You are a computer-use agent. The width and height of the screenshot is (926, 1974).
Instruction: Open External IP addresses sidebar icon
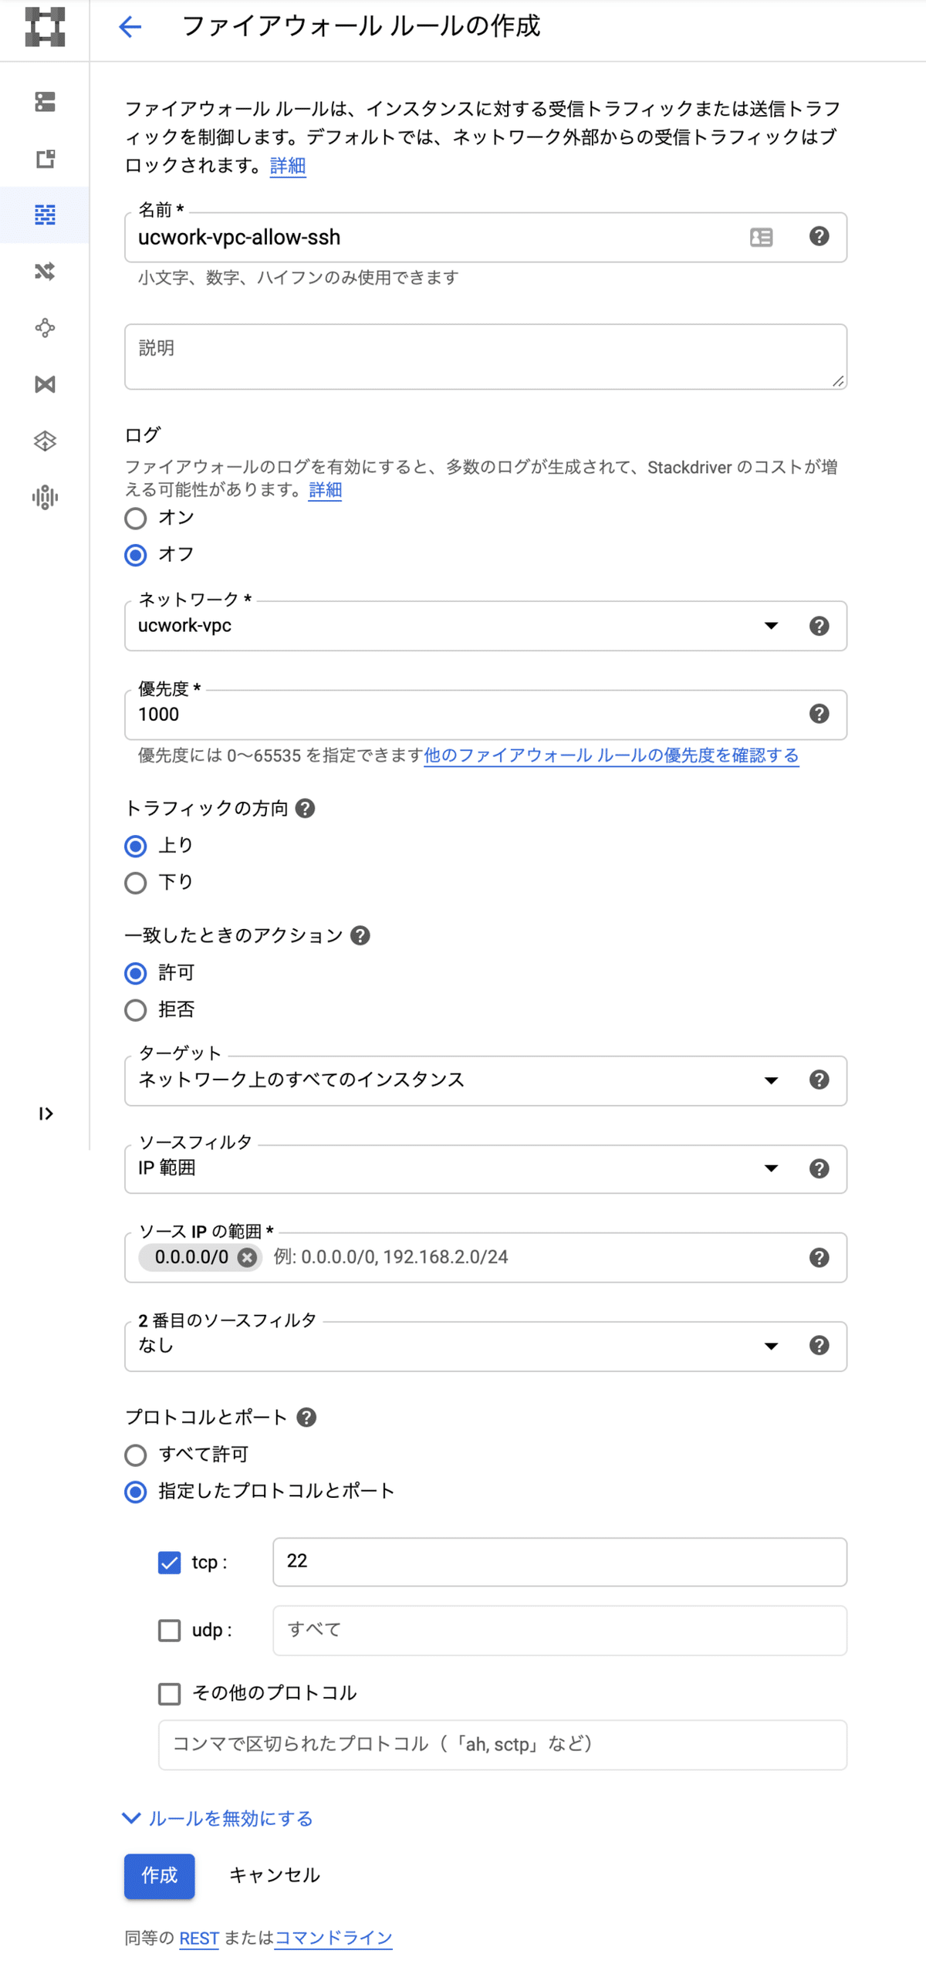[45, 159]
